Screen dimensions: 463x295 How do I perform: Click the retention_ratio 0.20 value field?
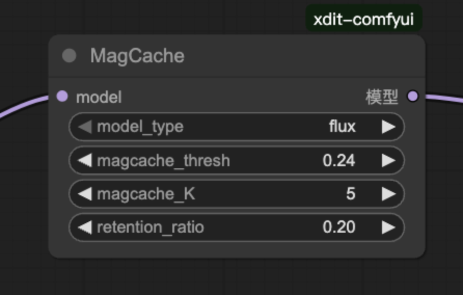coord(338,227)
